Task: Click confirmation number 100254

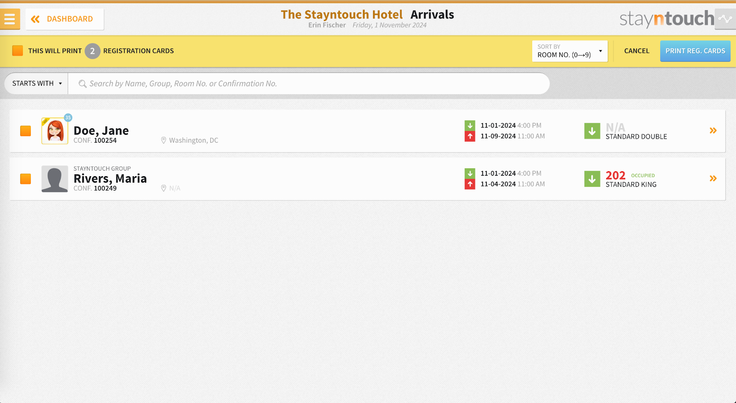Action: pyautogui.click(x=105, y=140)
